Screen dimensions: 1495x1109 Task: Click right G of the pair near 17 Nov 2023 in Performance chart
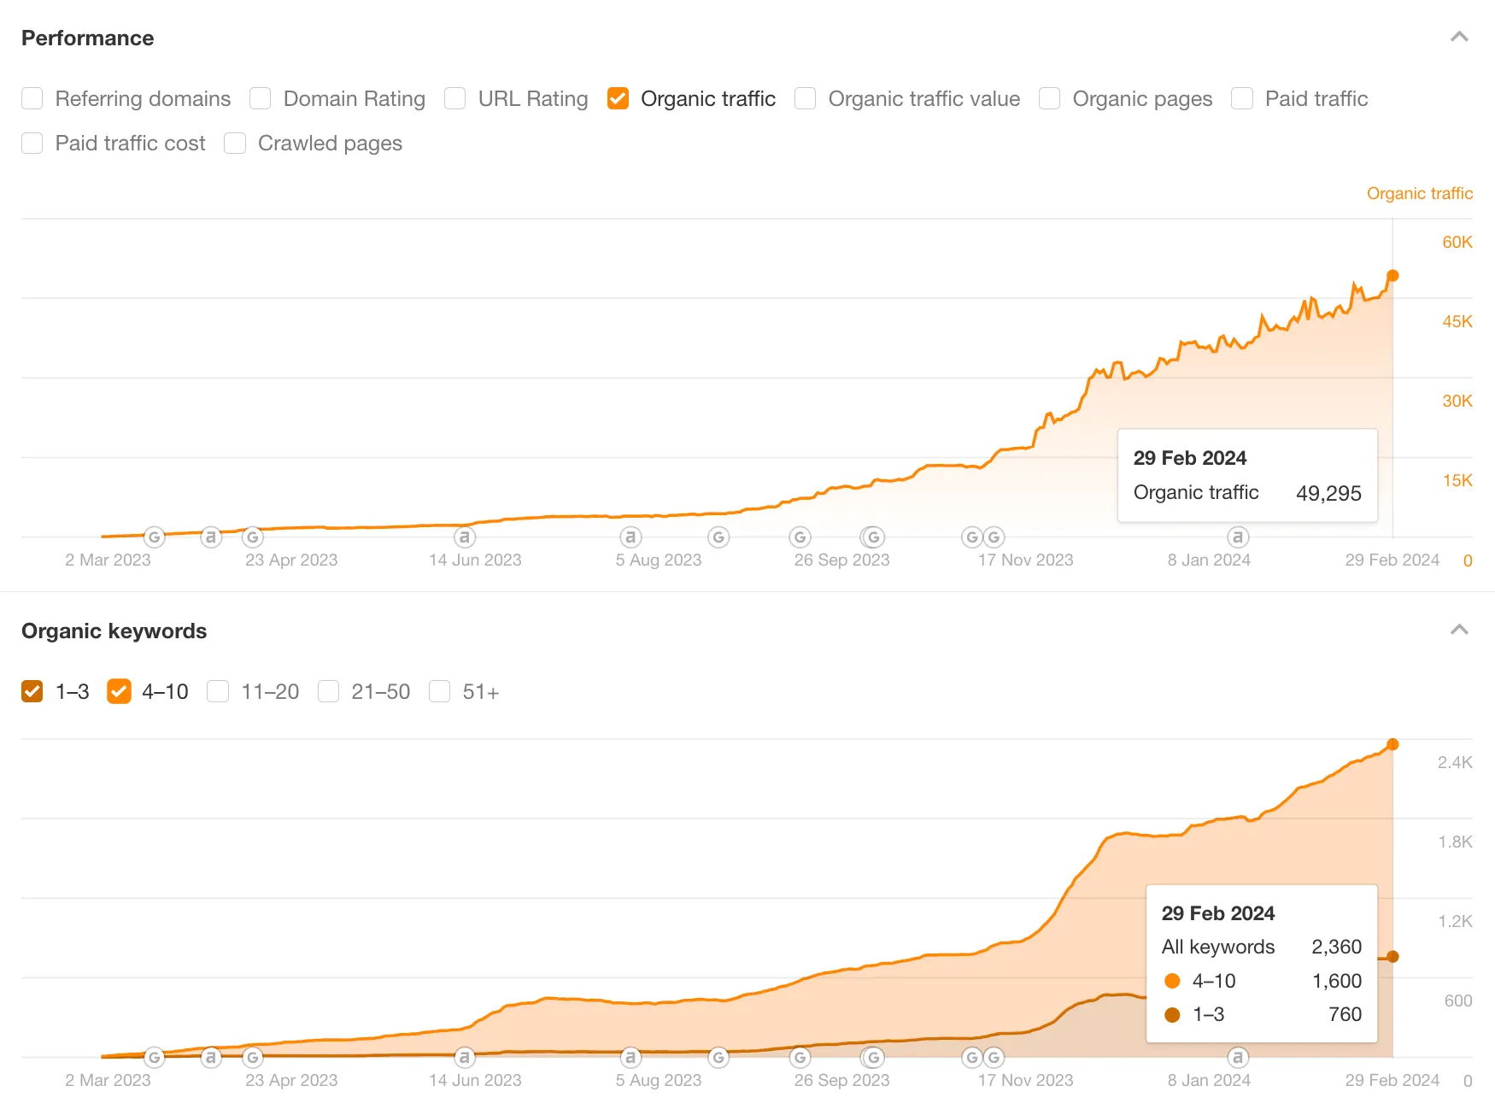994,537
